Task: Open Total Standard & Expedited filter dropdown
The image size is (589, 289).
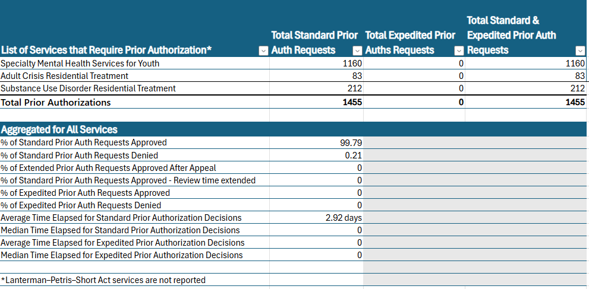Action: click(580, 51)
